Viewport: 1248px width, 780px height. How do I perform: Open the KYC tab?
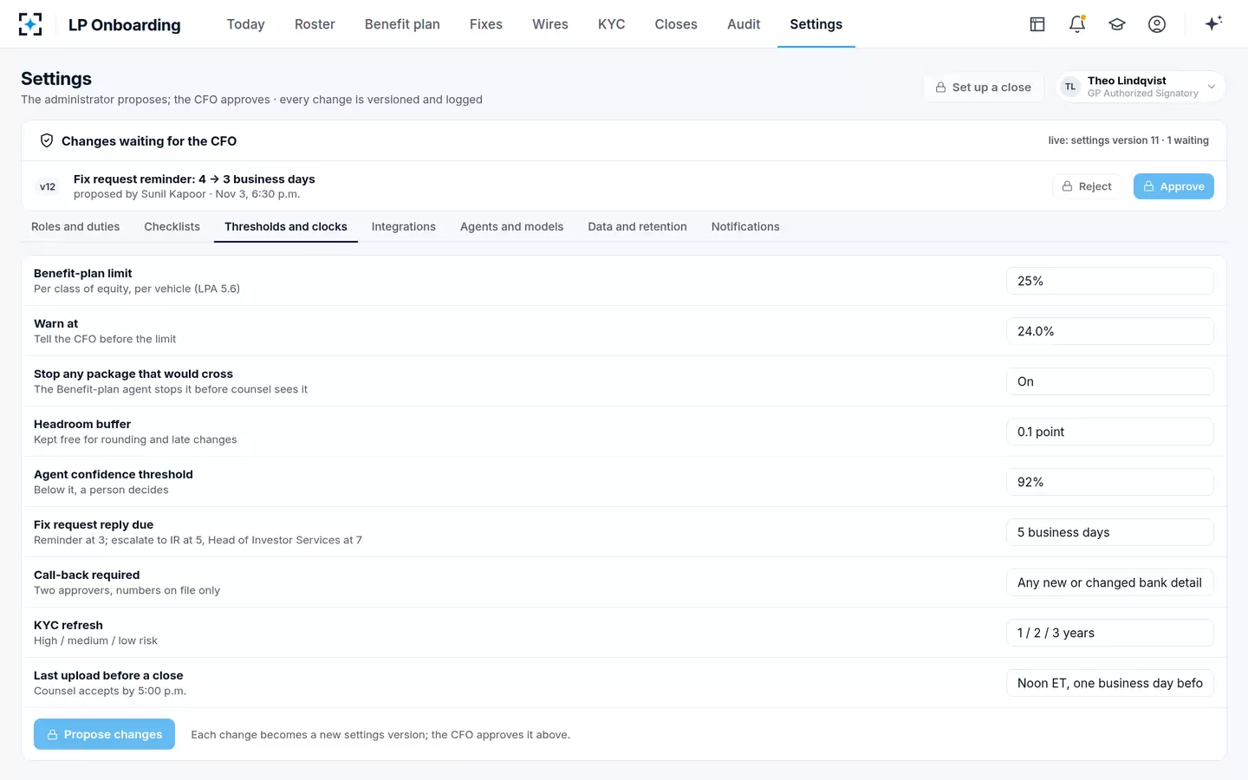pos(612,24)
